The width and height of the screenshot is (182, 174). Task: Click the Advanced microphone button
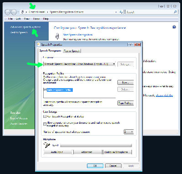87,152
